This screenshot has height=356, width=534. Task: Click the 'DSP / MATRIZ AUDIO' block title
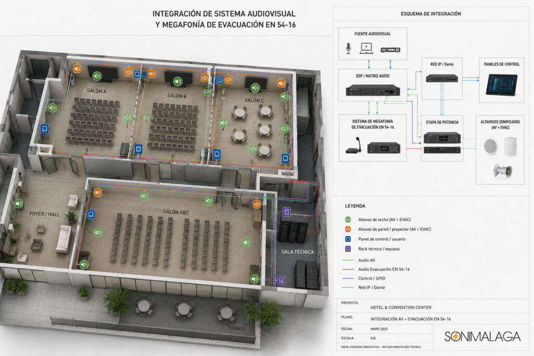click(x=372, y=76)
